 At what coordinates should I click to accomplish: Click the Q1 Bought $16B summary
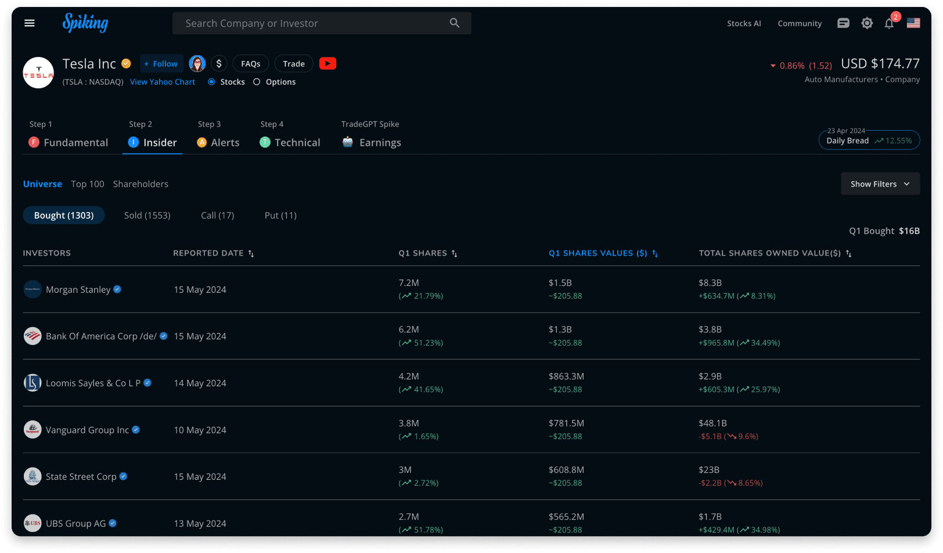click(x=884, y=231)
